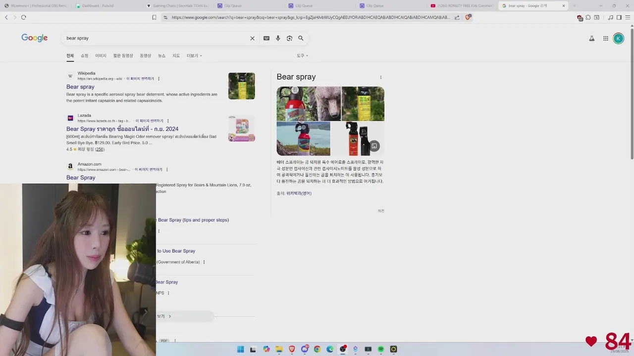
Task: Open three-dot menu on the Lazada result
Action: click(168, 121)
